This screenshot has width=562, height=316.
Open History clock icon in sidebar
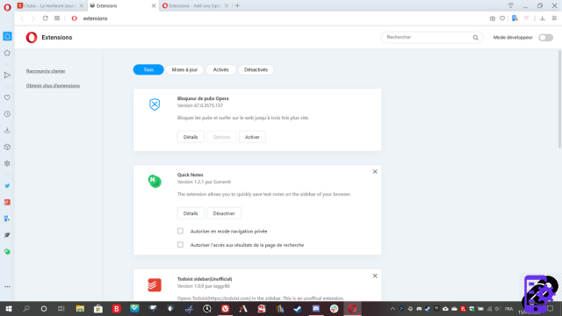[7, 114]
